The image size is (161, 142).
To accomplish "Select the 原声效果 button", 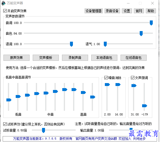I will 16,58.
